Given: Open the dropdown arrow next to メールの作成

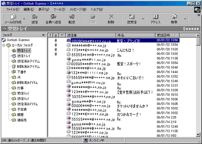Looking at the screenshot, I should point(24,19).
